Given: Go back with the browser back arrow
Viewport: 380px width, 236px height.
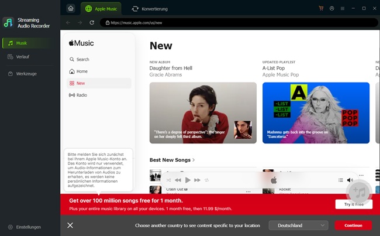Looking at the screenshot, I should (x=68, y=23).
